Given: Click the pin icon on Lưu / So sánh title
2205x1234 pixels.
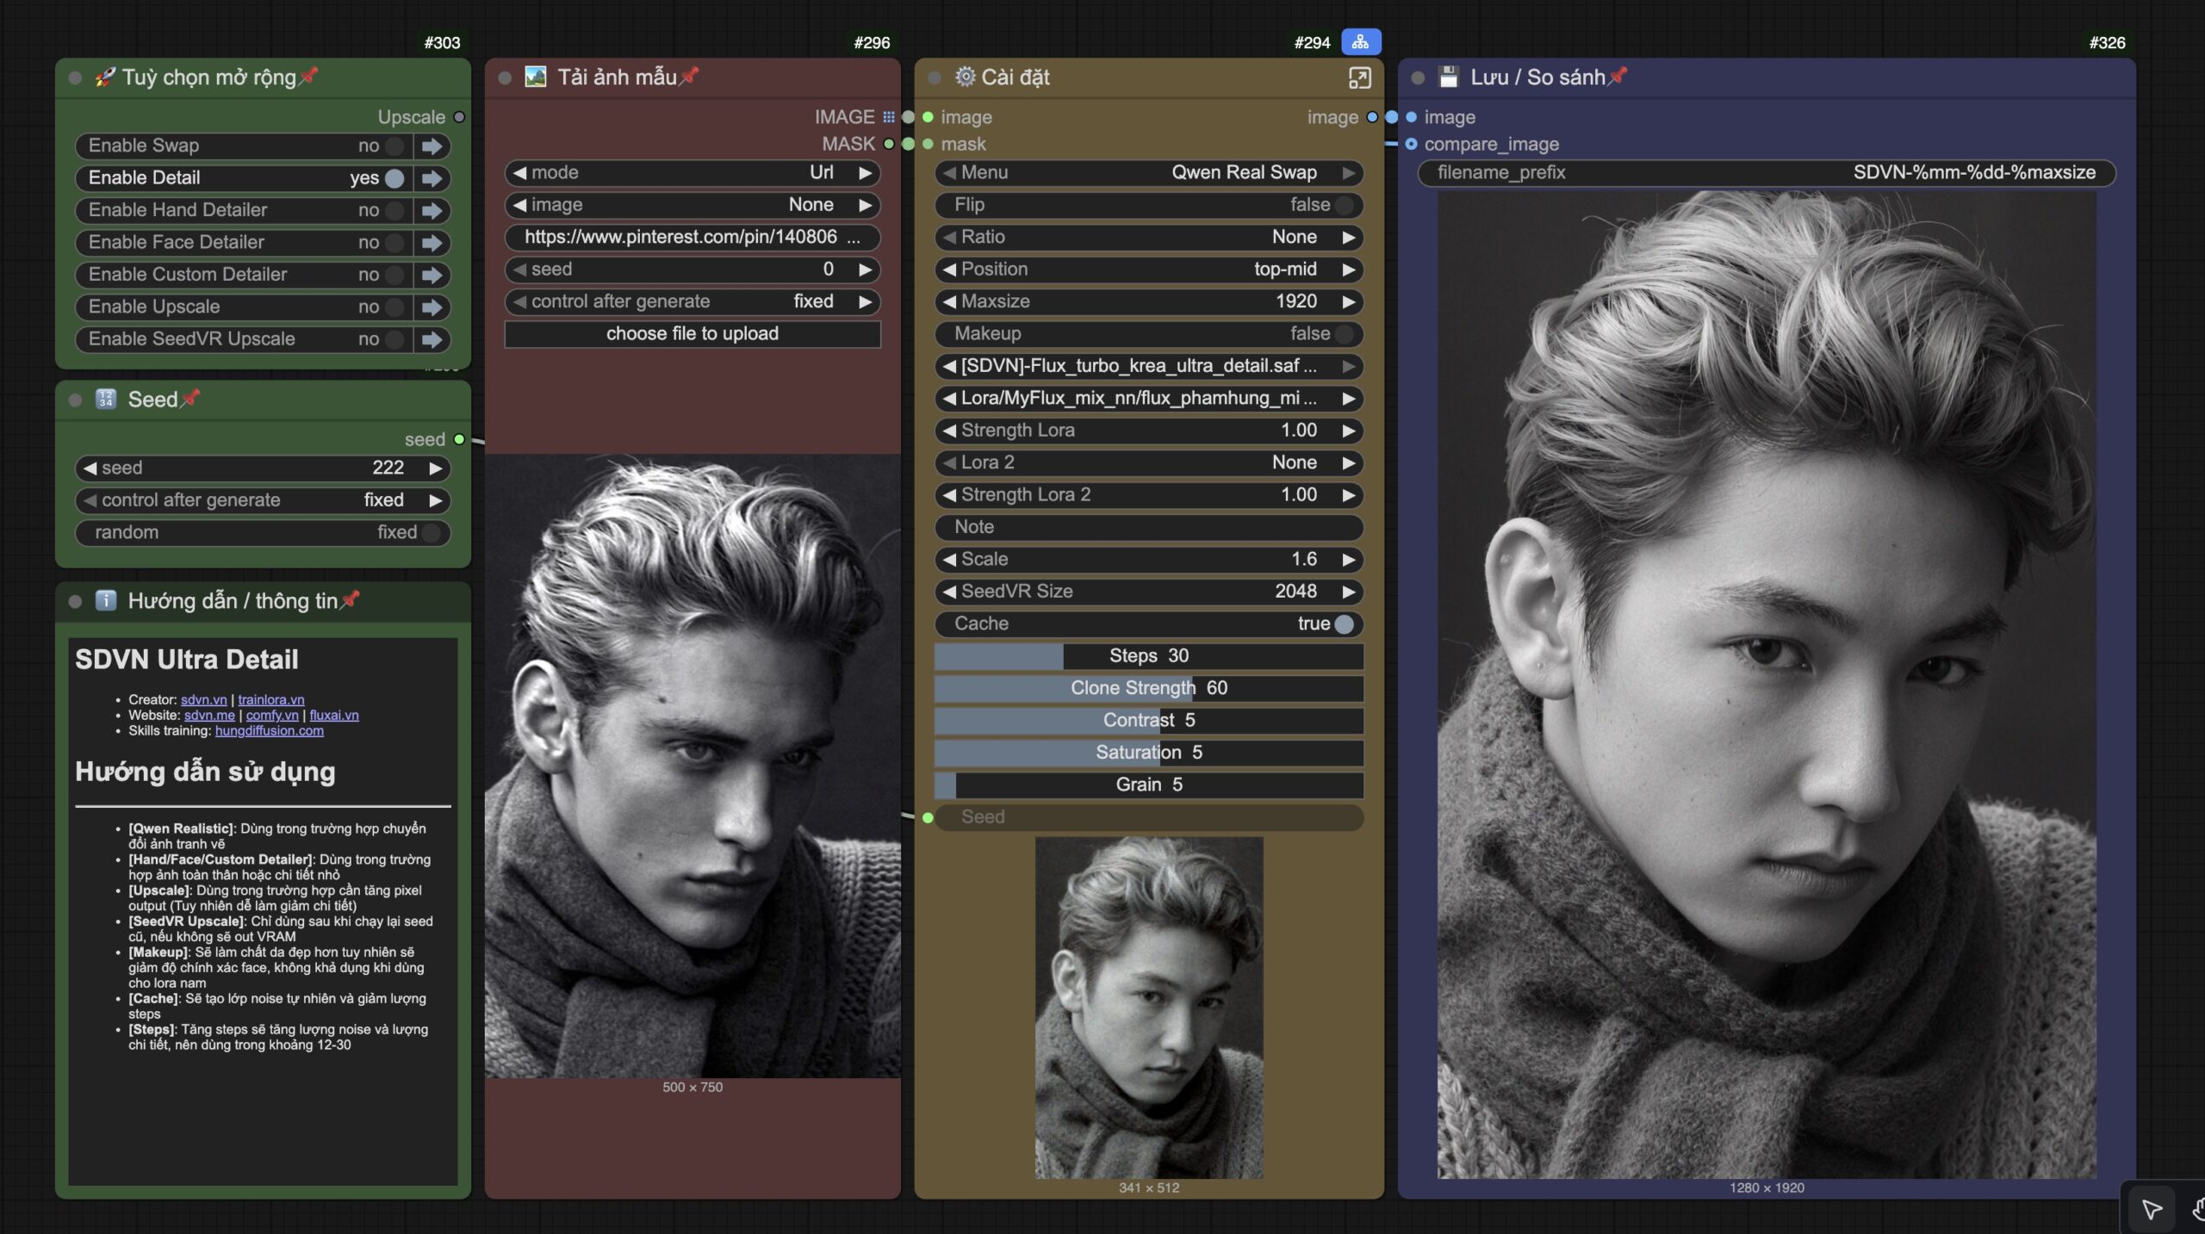Looking at the screenshot, I should [1618, 76].
